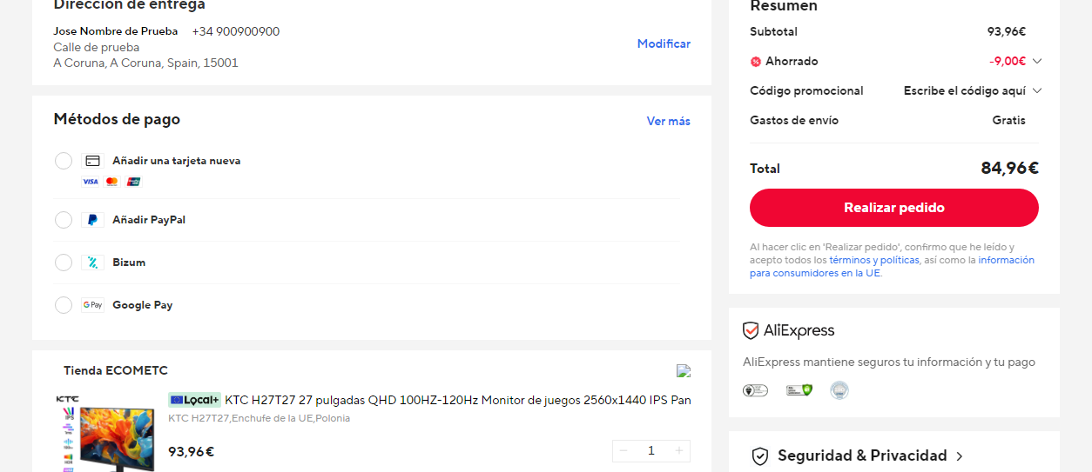Click the UnionPay card logo
The width and height of the screenshot is (1092, 472).
133,182
